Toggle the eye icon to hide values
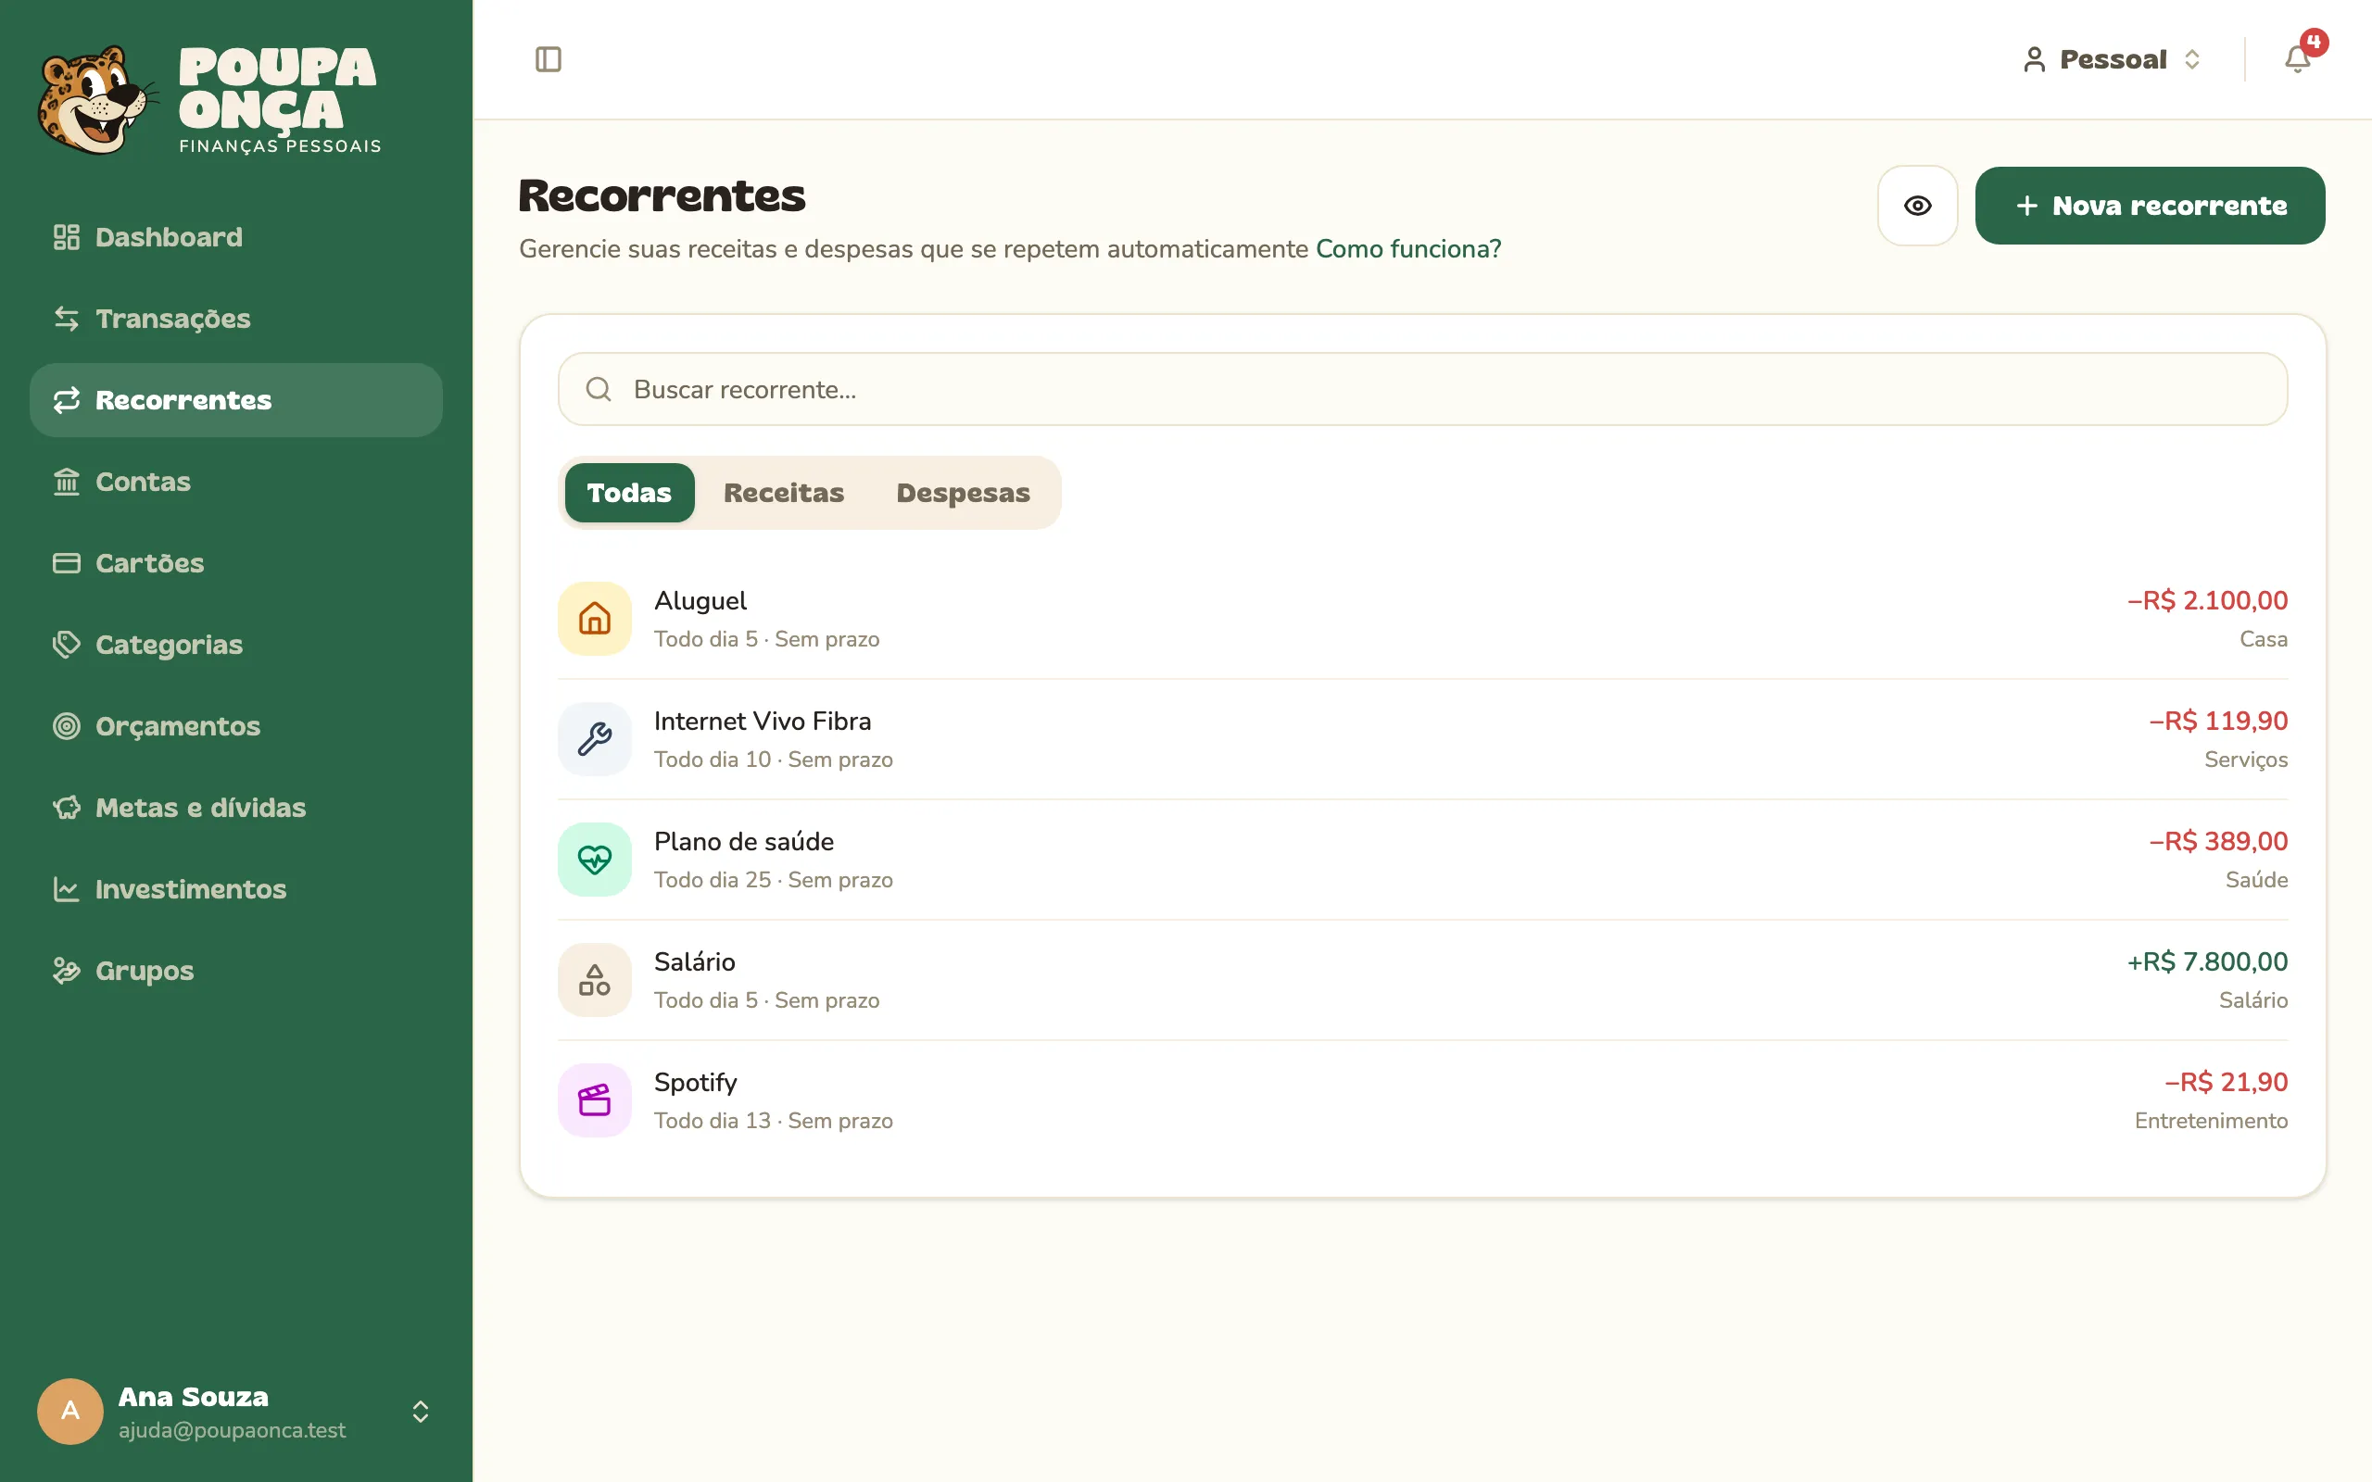This screenshot has width=2372, height=1482. click(x=1917, y=206)
